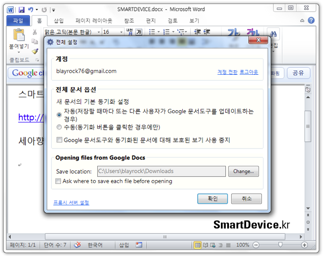323x257 pixels.
Task: Switch to Full Screen Reading view icon
Action: pos(206,245)
